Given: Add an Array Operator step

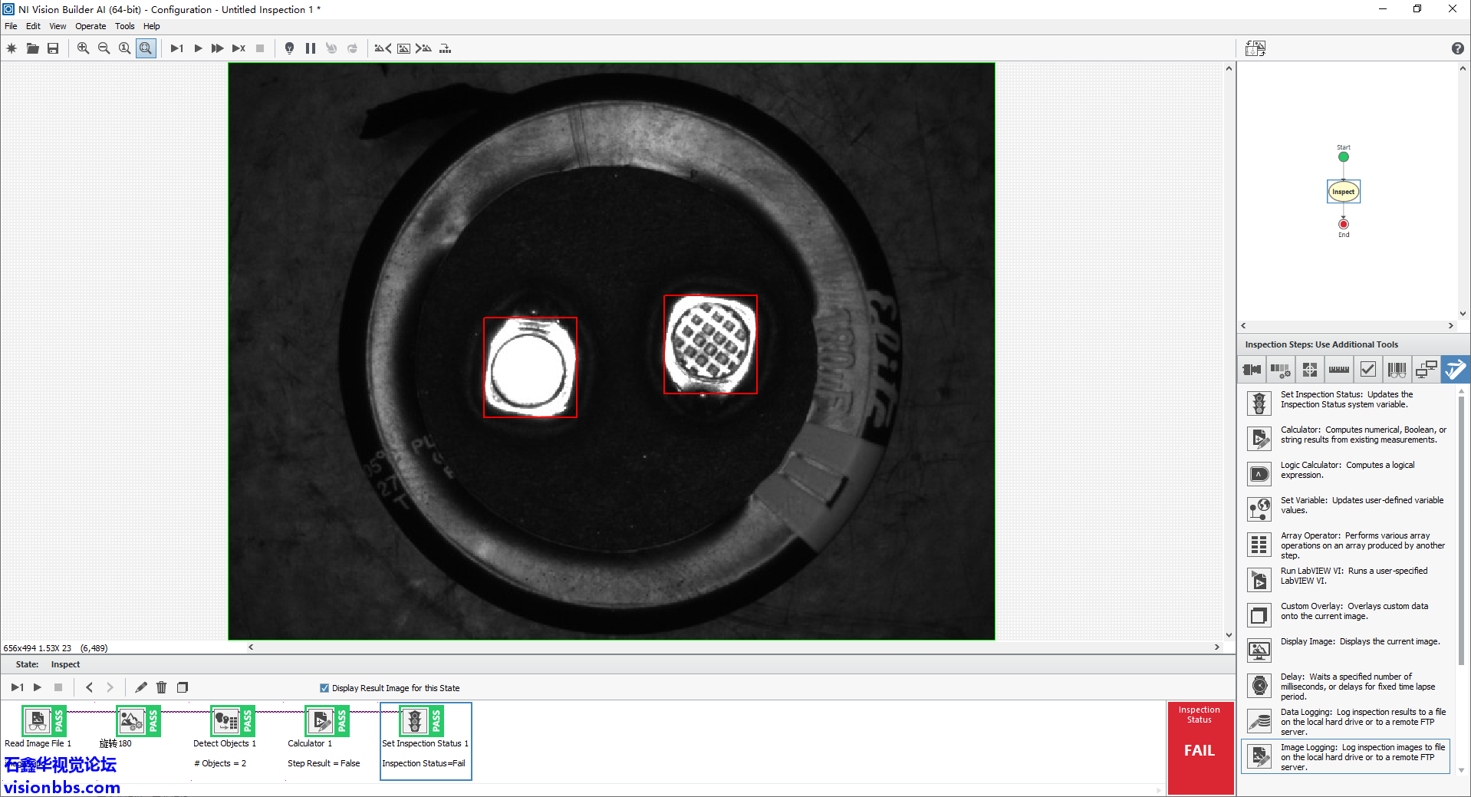Looking at the screenshot, I should pyautogui.click(x=1346, y=545).
